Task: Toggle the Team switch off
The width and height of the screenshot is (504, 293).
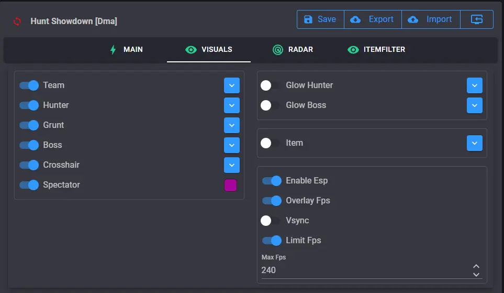Action: pos(29,85)
